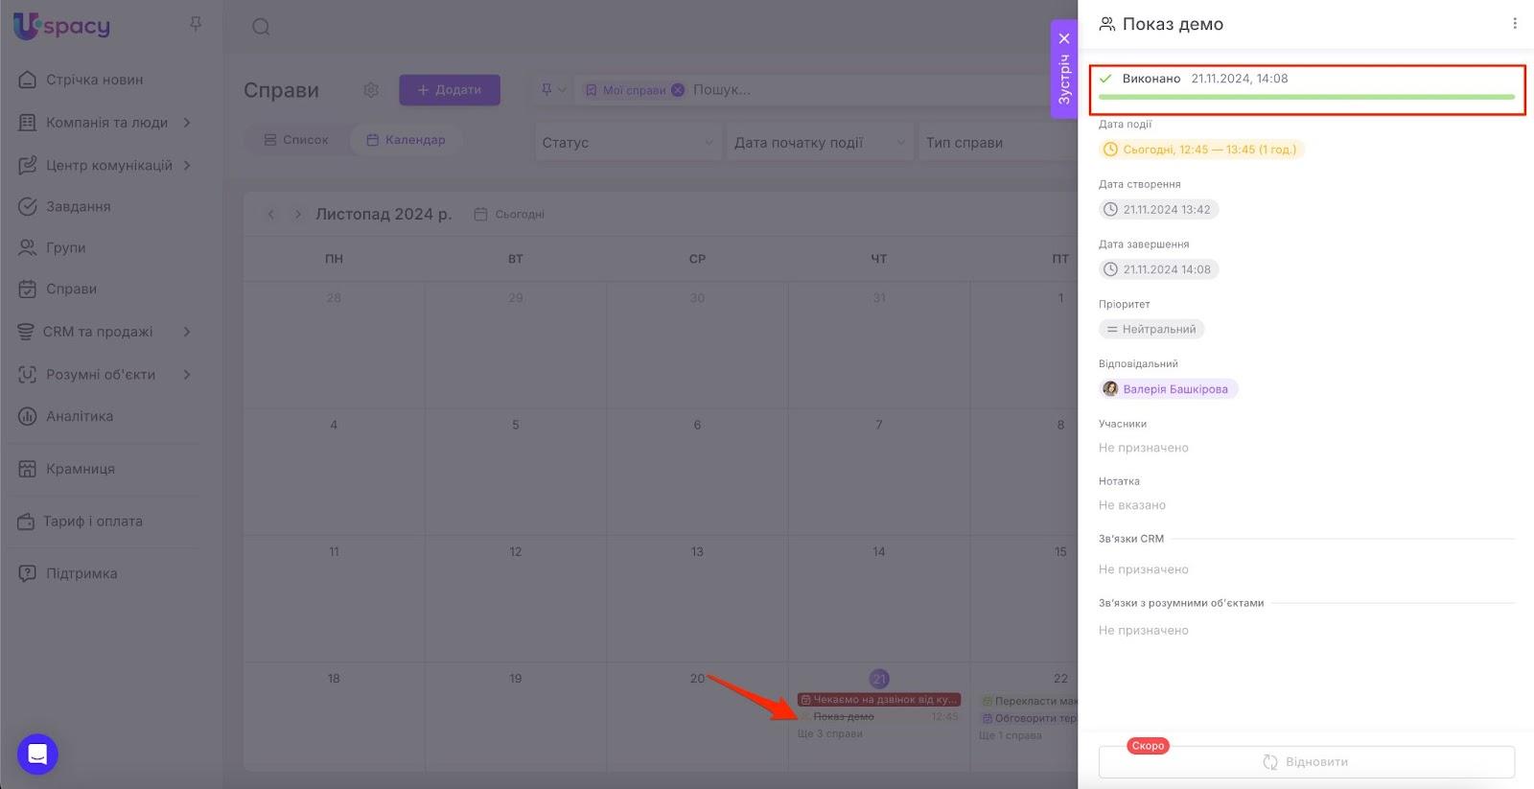This screenshot has height=789, width=1534.
Task: Pin the sidebar with the pin icon
Action: [196, 24]
